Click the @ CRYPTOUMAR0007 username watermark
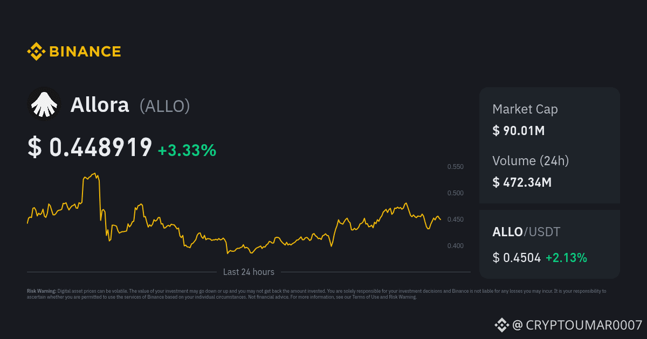 point(577,325)
